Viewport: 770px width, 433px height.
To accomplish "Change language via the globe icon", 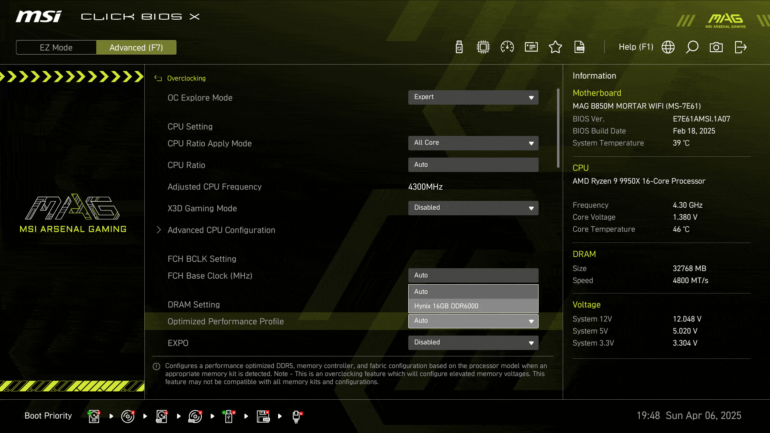I will [668, 47].
